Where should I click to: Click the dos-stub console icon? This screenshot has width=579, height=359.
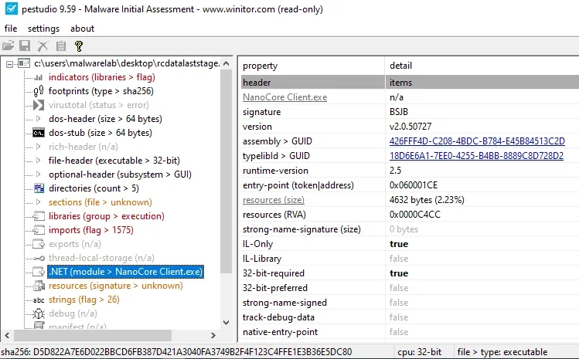tap(39, 133)
